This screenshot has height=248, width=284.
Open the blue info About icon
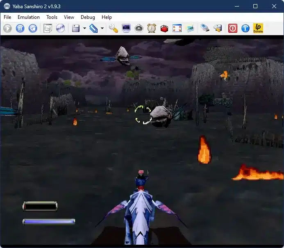coord(245,28)
